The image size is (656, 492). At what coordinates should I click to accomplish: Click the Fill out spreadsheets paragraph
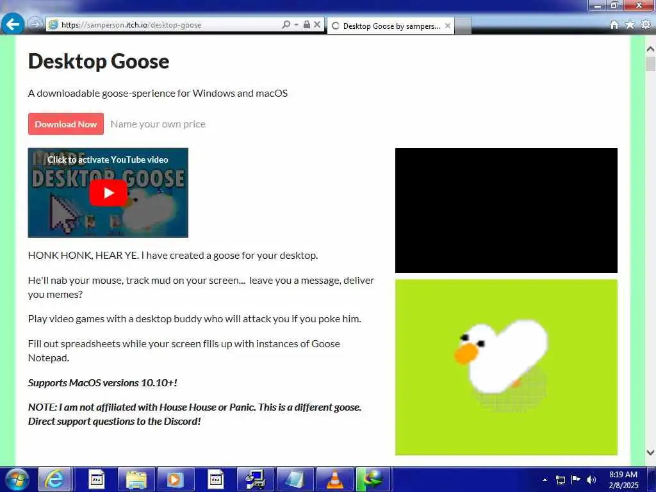184,350
